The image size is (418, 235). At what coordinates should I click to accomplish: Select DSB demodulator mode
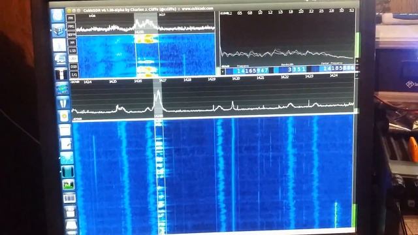click(74, 67)
